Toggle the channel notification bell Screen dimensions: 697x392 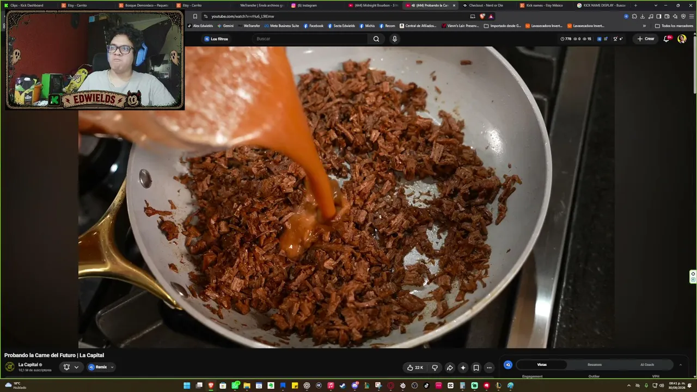(x=66, y=367)
